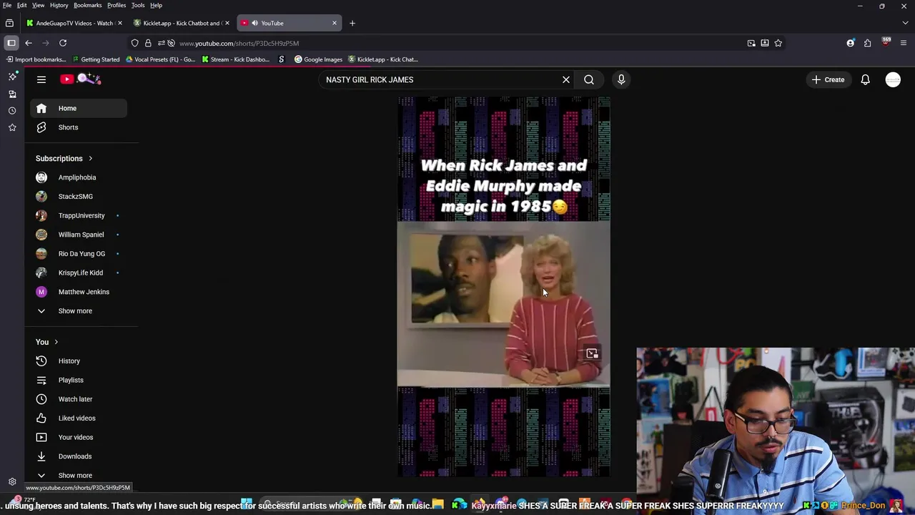Click the magnifier search button
This screenshot has height=515, width=915.
[589, 79]
